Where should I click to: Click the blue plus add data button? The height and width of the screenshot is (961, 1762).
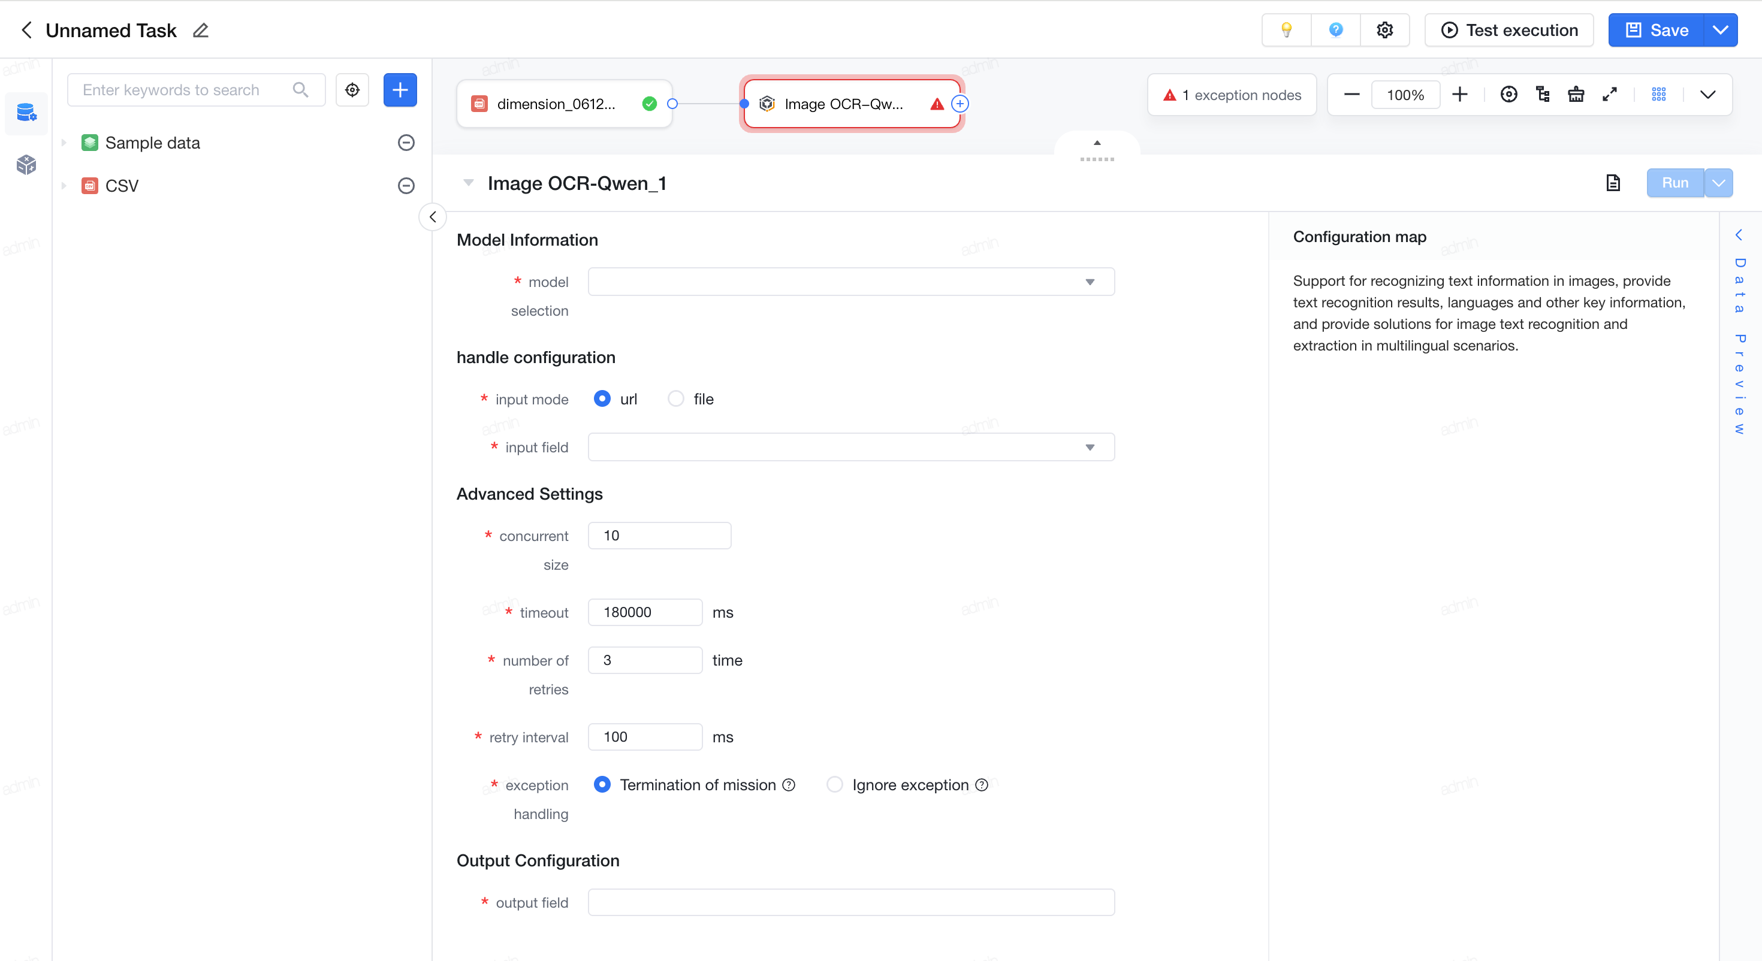400,90
